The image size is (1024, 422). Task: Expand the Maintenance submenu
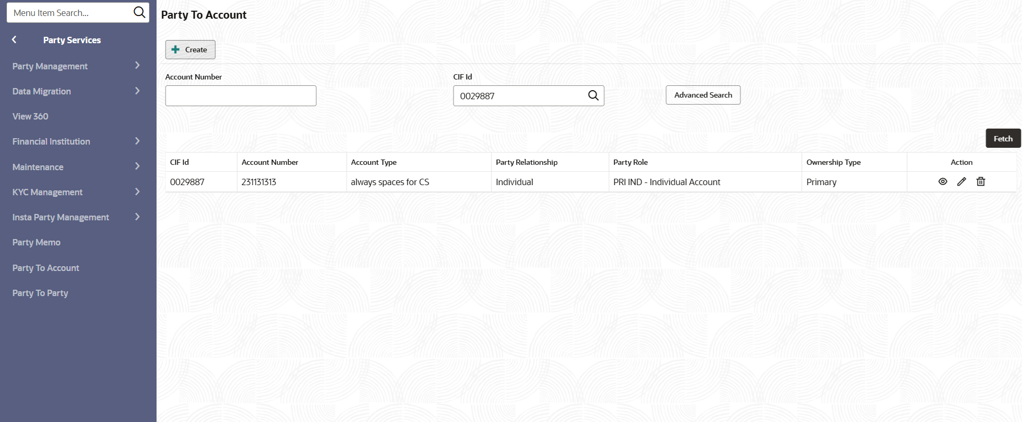pos(137,166)
